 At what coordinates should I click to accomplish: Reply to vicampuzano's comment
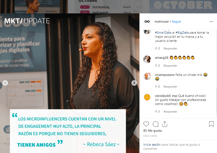170,86
